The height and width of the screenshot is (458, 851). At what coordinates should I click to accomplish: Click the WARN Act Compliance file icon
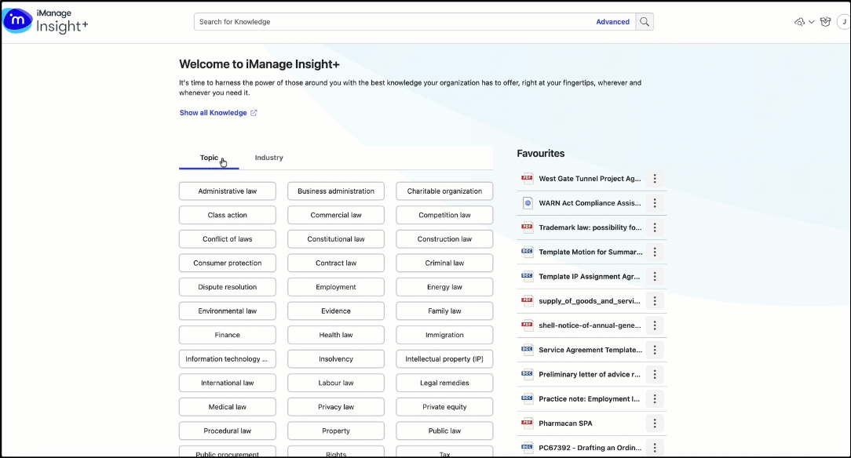click(x=527, y=202)
